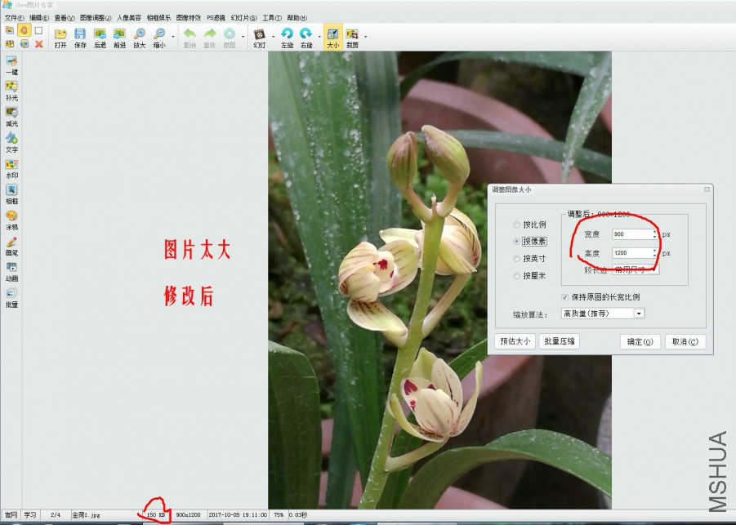
Task: Click the 保存 (Save) toolbar icon
Action: click(80, 37)
